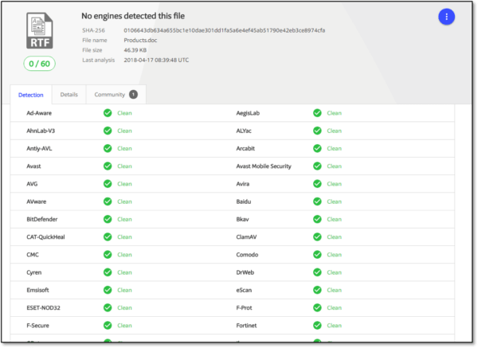Click the CAT-QuickHeal engine name
Image resolution: width=478 pixels, height=348 pixels.
45,237
